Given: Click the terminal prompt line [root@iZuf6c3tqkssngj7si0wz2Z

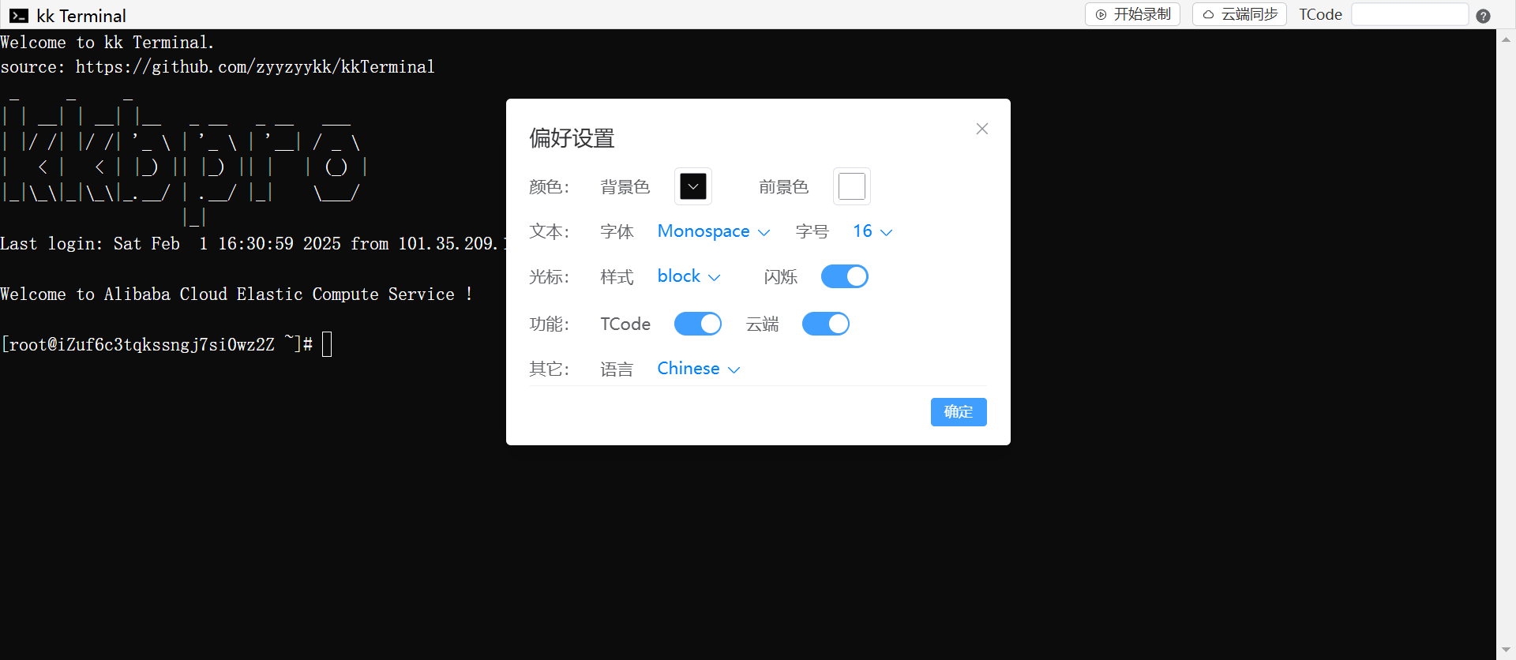Looking at the screenshot, I should coord(156,344).
